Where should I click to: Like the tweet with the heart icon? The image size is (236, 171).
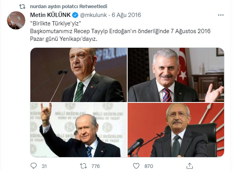[136, 166]
